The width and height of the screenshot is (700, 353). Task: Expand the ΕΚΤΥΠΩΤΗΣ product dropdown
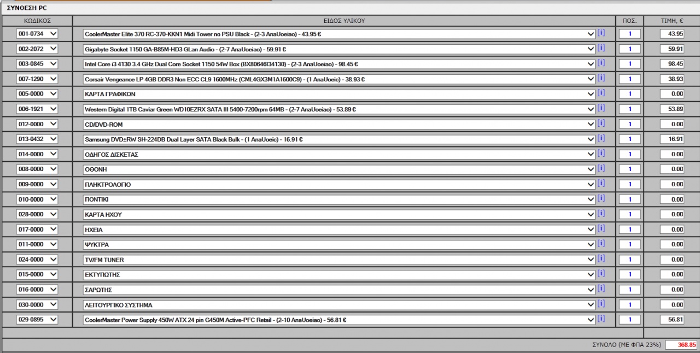[339, 274]
